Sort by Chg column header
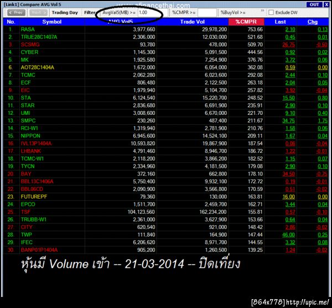Image resolution: width=332 pixels, height=308 pixels. (x=313, y=22)
